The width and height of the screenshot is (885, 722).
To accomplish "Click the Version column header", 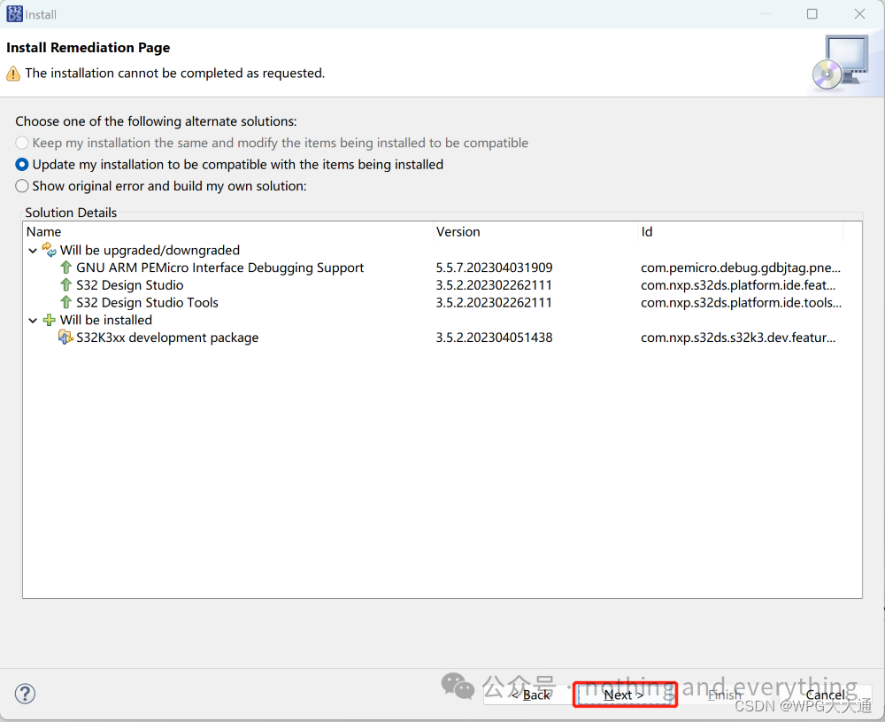I will (x=535, y=231).
